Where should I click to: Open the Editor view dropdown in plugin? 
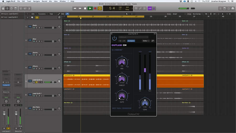click(146, 41)
